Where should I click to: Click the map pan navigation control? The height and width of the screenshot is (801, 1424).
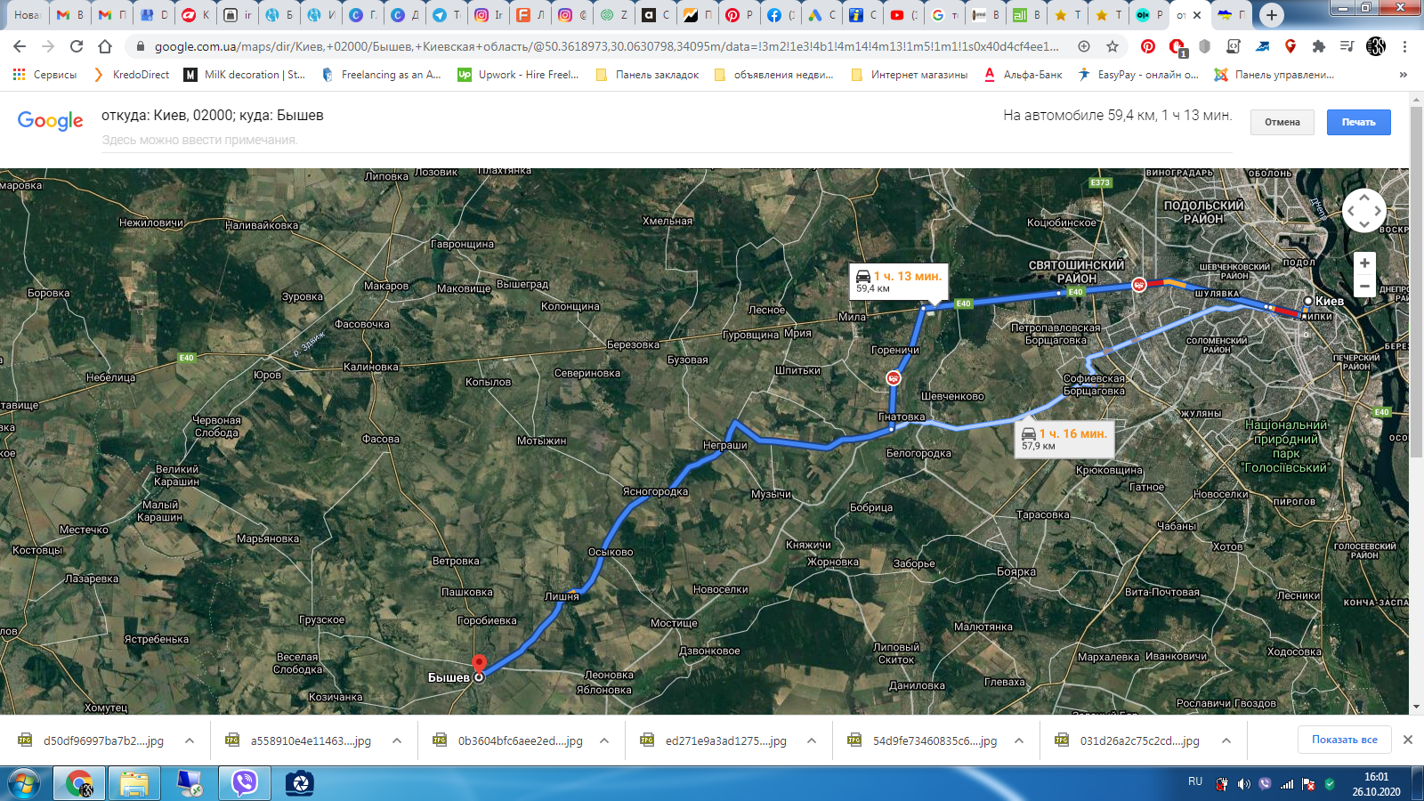coord(1364,211)
